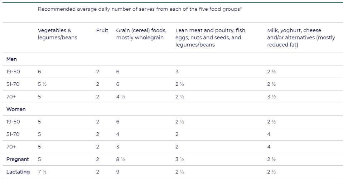The width and height of the screenshot is (343, 181).
Task: Click Women 70+ grain value 3
Action: click(118, 147)
